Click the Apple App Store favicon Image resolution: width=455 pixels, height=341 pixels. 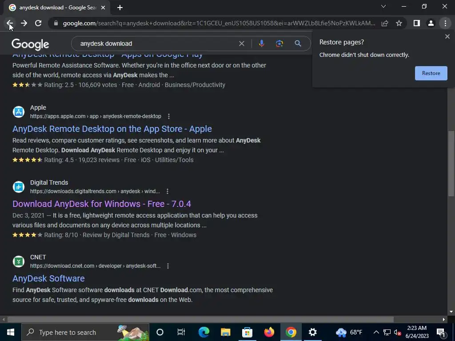[x=19, y=111]
